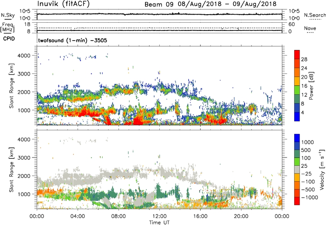Click '3000' on the Velocity panel range axis
326x225 pixels.
(24, 158)
